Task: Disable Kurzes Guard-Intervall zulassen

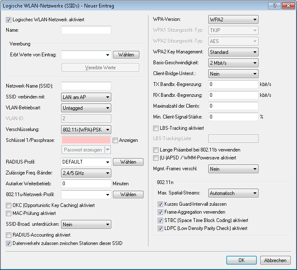Action: tap(161, 204)
